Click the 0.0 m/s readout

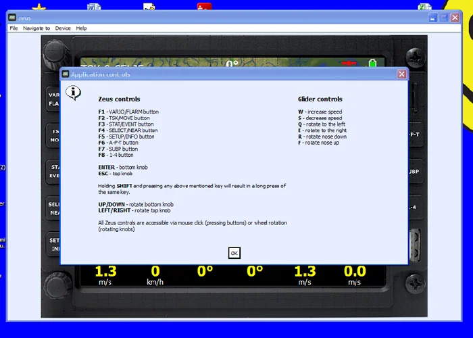click(355, 275)
